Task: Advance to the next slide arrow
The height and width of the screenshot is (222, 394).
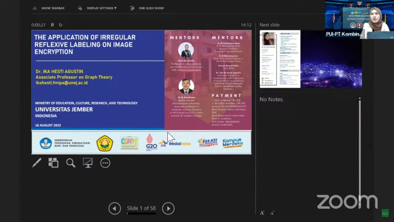Action: click(x=168, y=209)
